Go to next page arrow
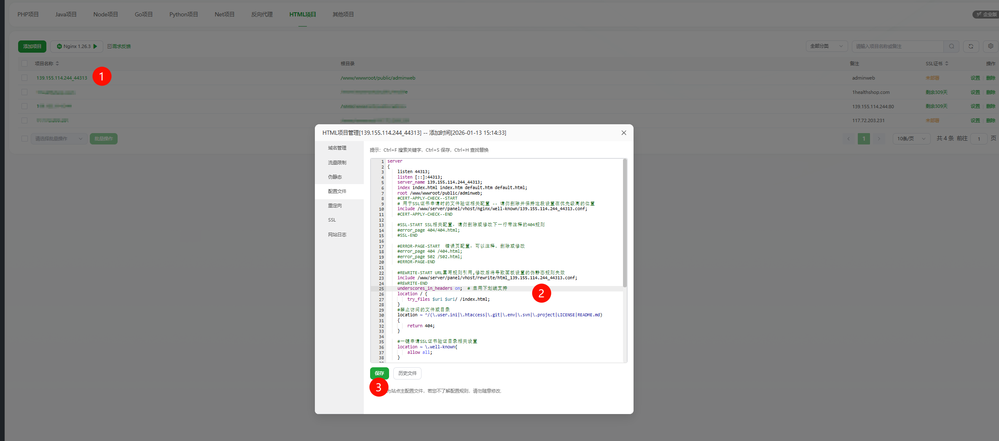Screen dimensions: 999x441 point(879,139)
